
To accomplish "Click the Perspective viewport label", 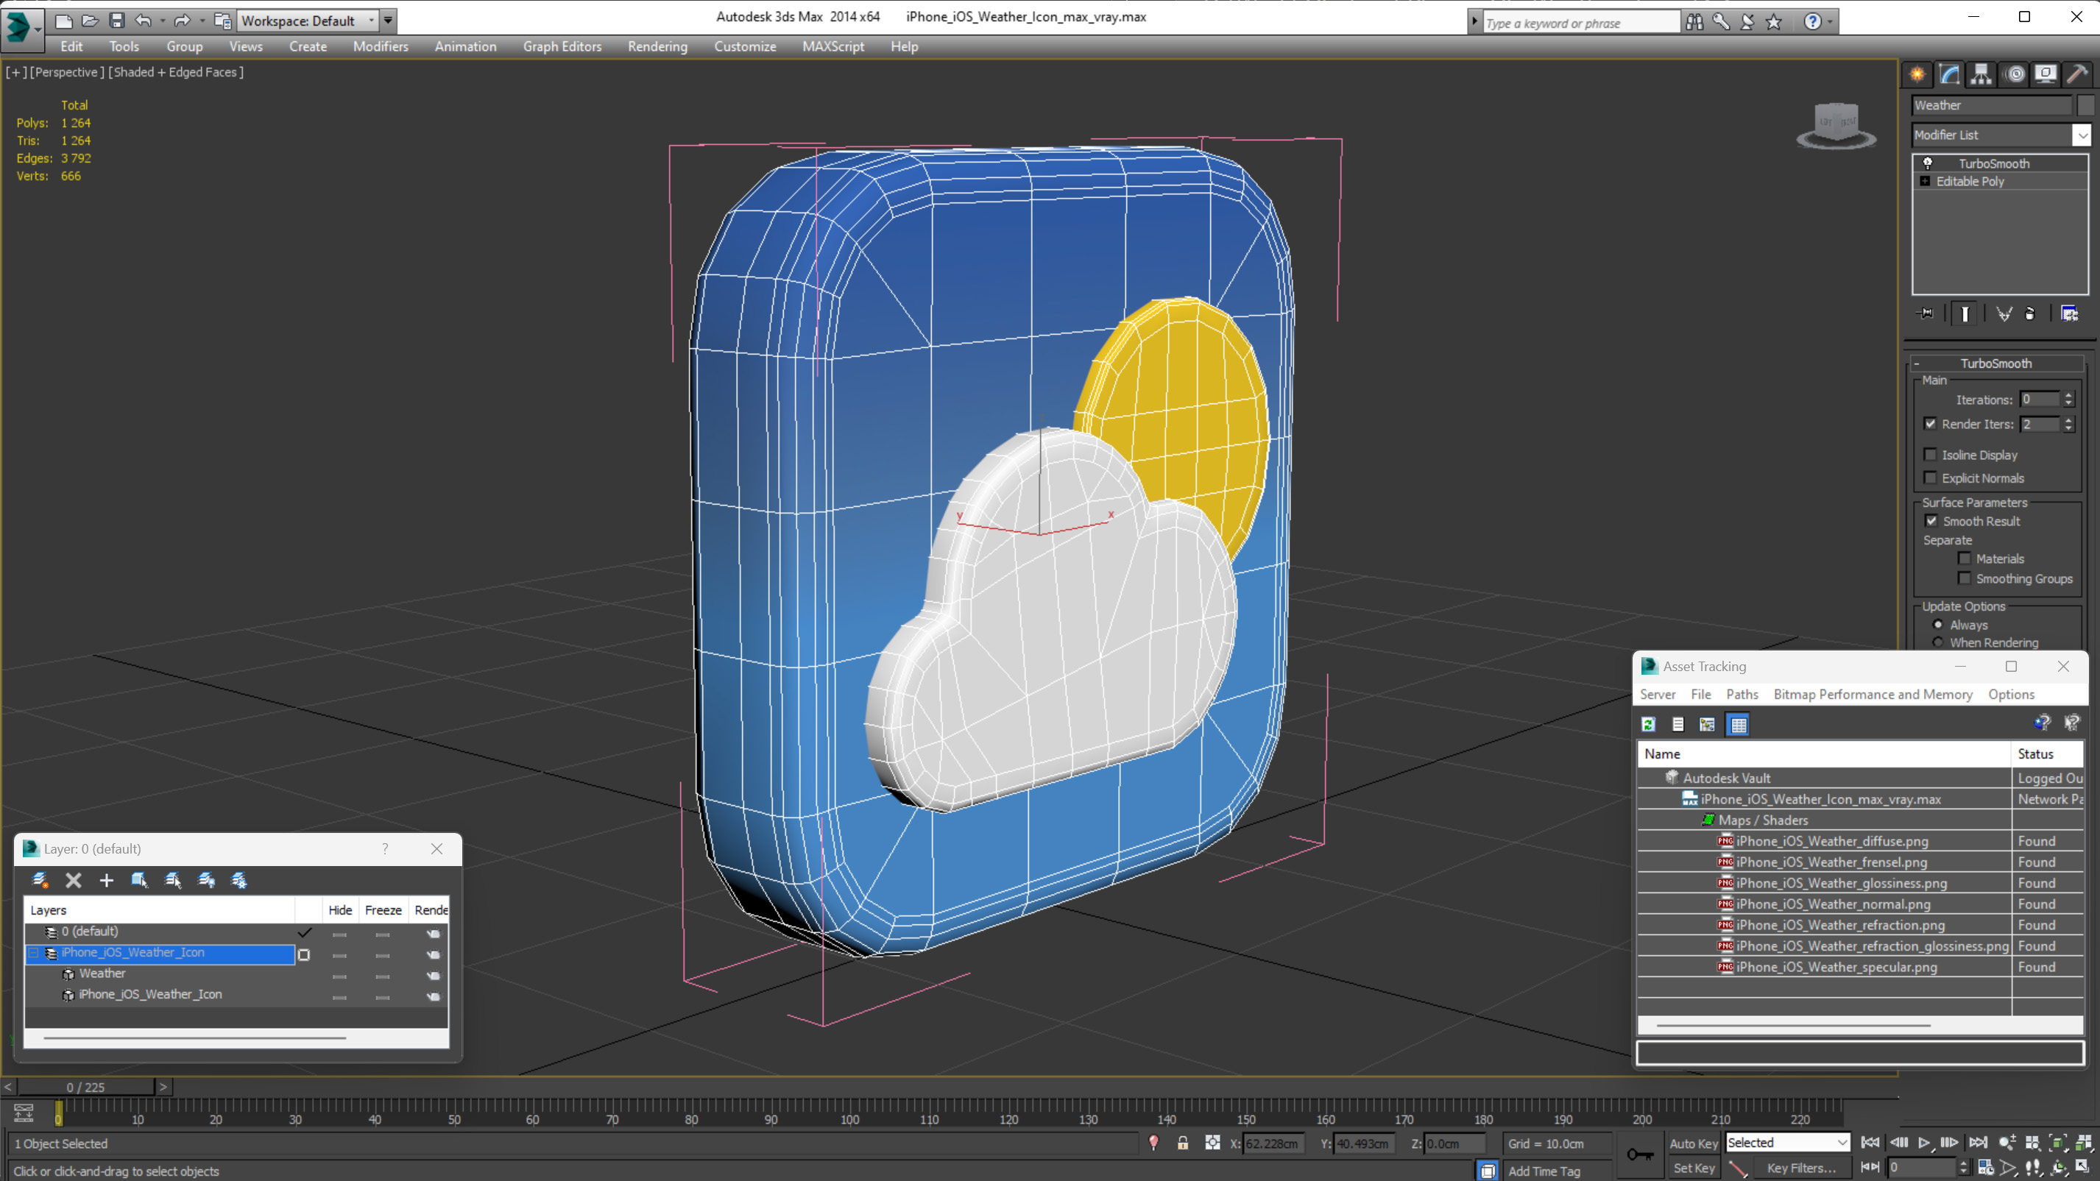I will (x=67, y=71).
